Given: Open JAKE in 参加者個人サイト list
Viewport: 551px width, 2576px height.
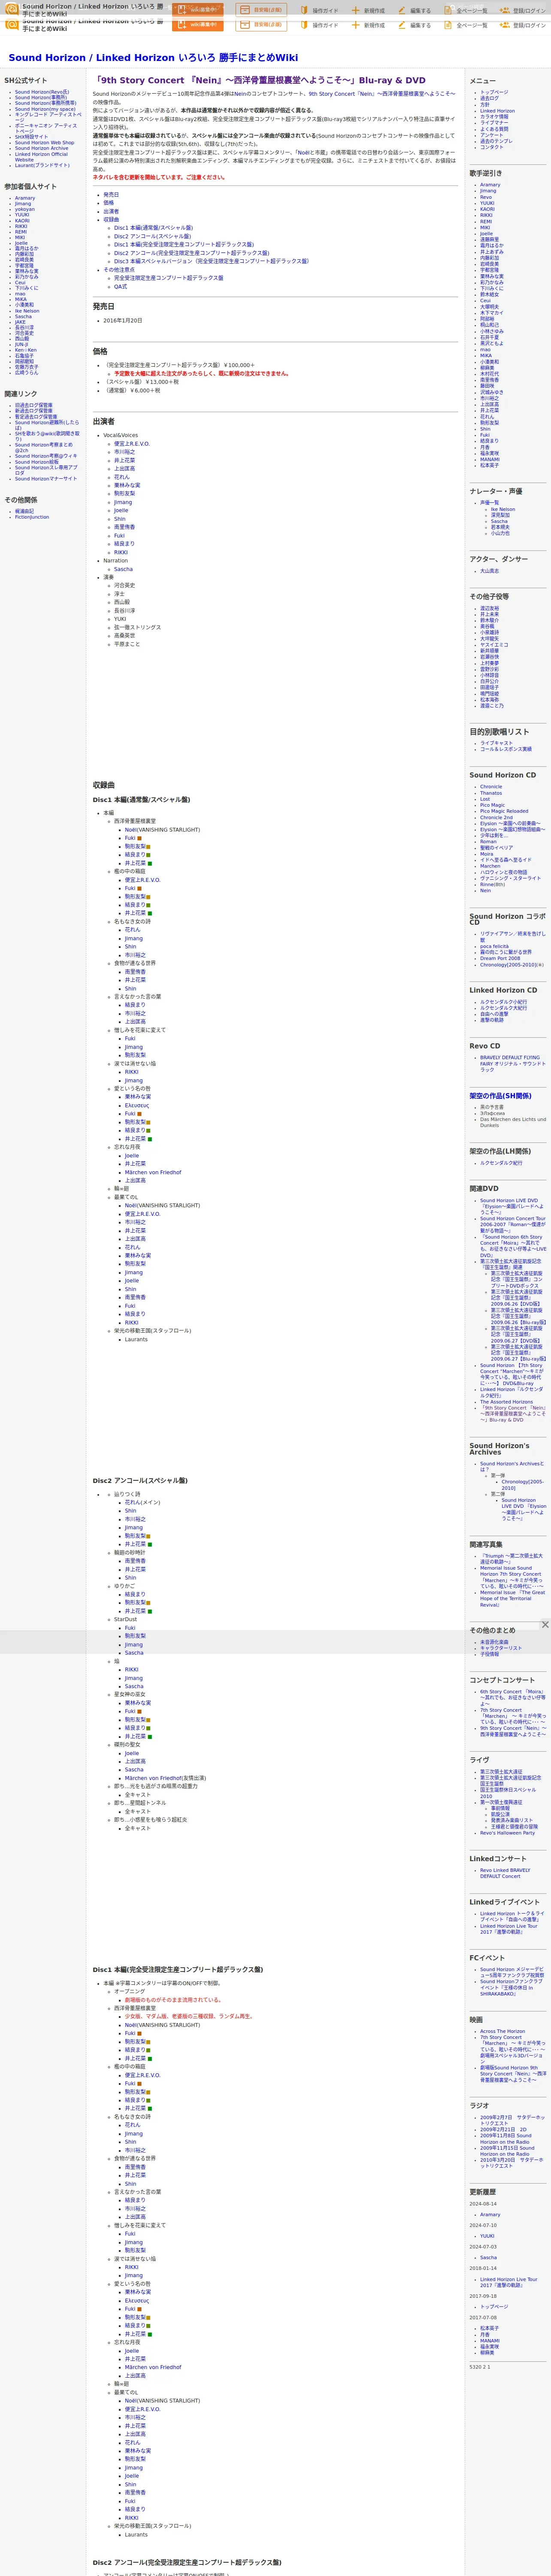Looking at the screenshot, I should click(x=20, y=322).
